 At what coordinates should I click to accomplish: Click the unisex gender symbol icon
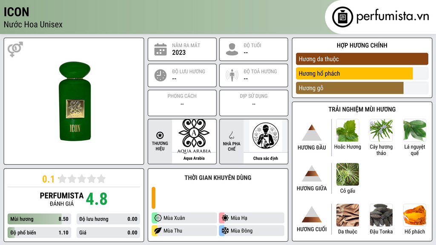pyautogui.click(x=15, y=49)
